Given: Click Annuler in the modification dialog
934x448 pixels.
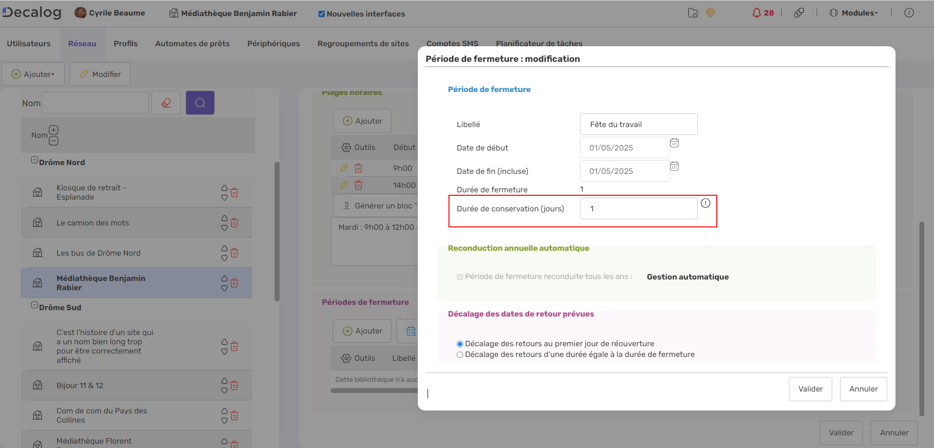Looking at the screenshot, I should click(863, 389).
